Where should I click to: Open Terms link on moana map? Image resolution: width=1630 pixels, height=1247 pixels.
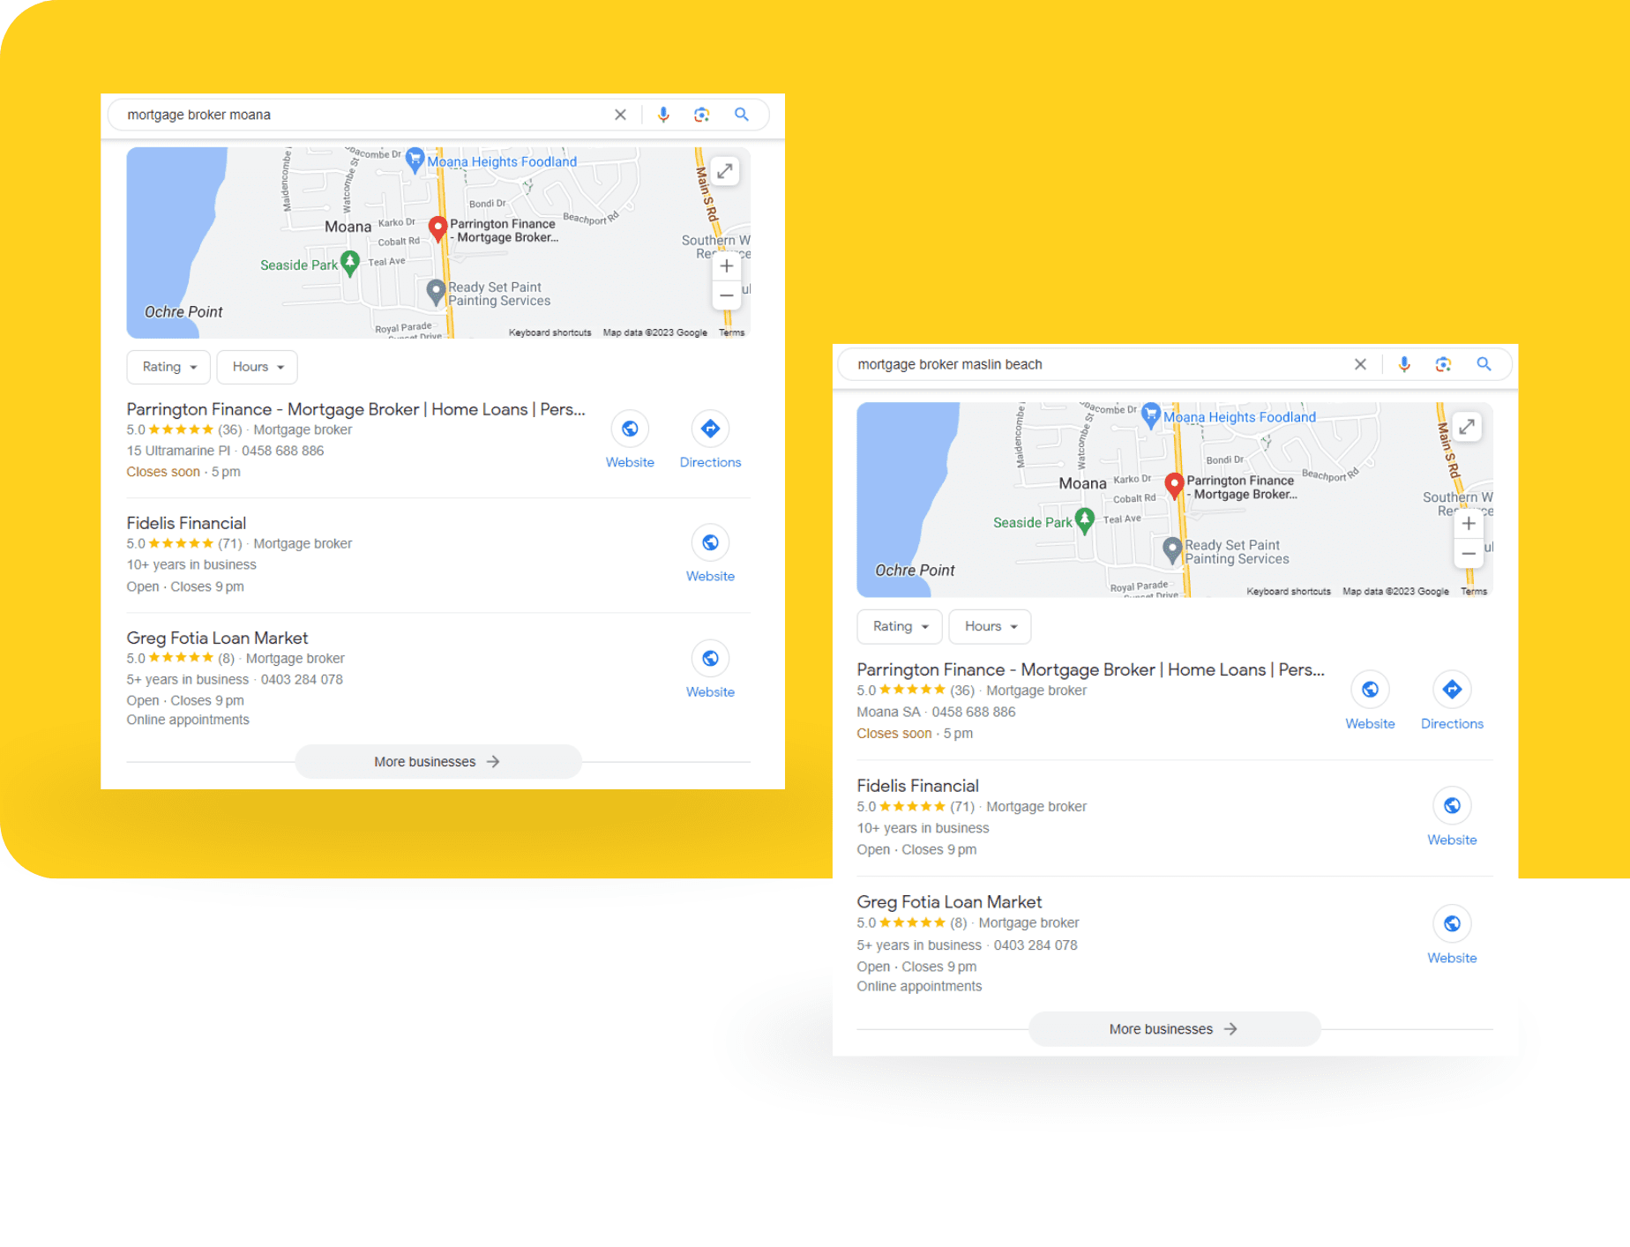[731, 332]
